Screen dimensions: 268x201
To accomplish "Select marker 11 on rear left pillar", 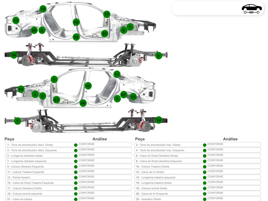I will 117,74.
